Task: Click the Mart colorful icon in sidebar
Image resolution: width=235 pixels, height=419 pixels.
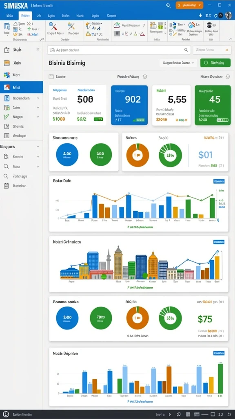Action: tap(7, 75)
